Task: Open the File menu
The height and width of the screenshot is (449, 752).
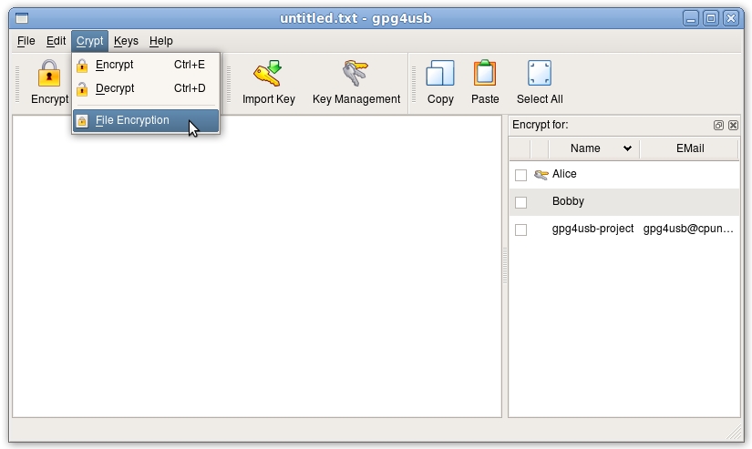Action: coord(26,41)
